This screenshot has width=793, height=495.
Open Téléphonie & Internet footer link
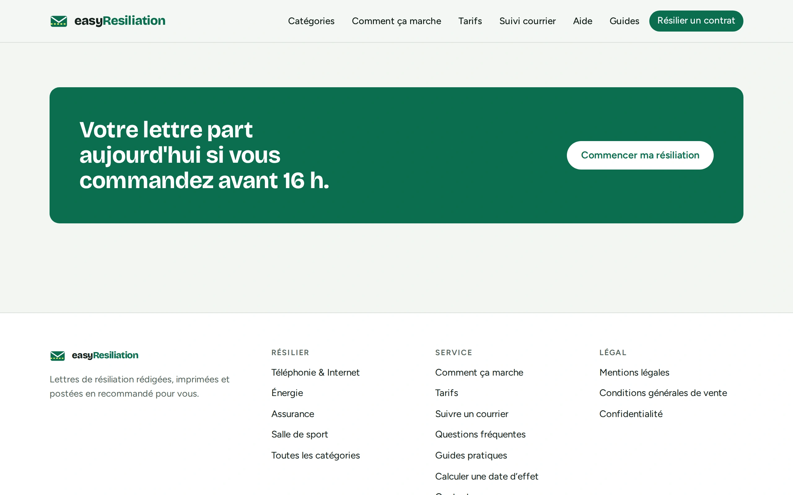pos(315,372)
